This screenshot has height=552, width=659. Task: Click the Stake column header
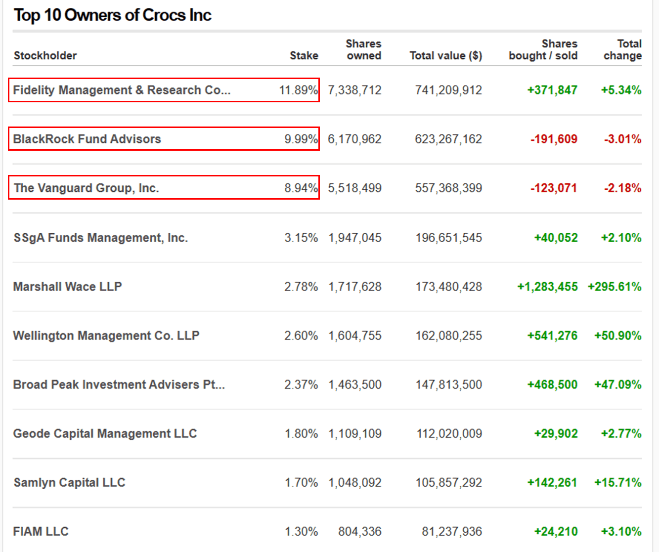click(x=304, y=55)
